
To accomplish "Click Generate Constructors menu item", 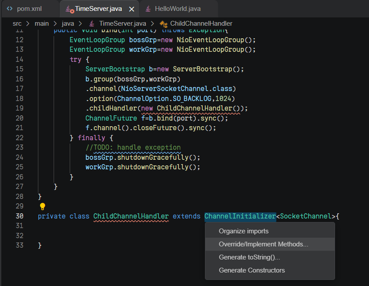I will (252, 270).
